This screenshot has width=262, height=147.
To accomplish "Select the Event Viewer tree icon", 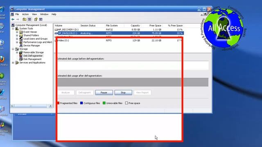I will [x=21, y=32].
